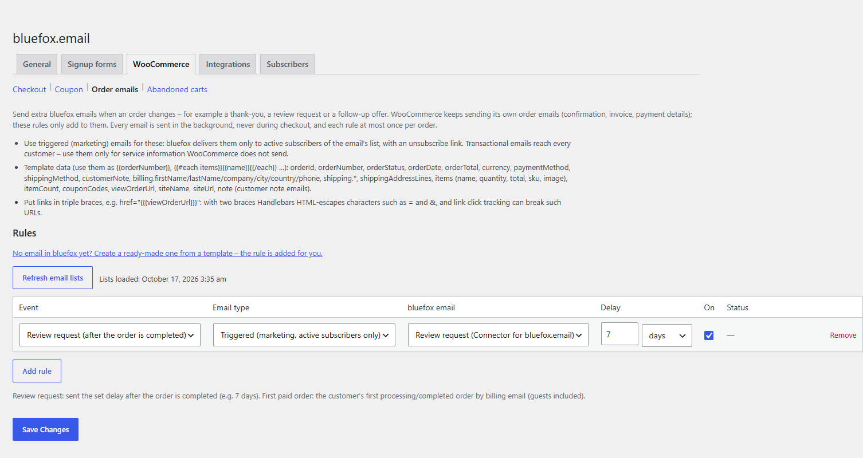Click the create ready-made email from template link
This screenshot has width=863, height=458.
[x=167, y=253]
